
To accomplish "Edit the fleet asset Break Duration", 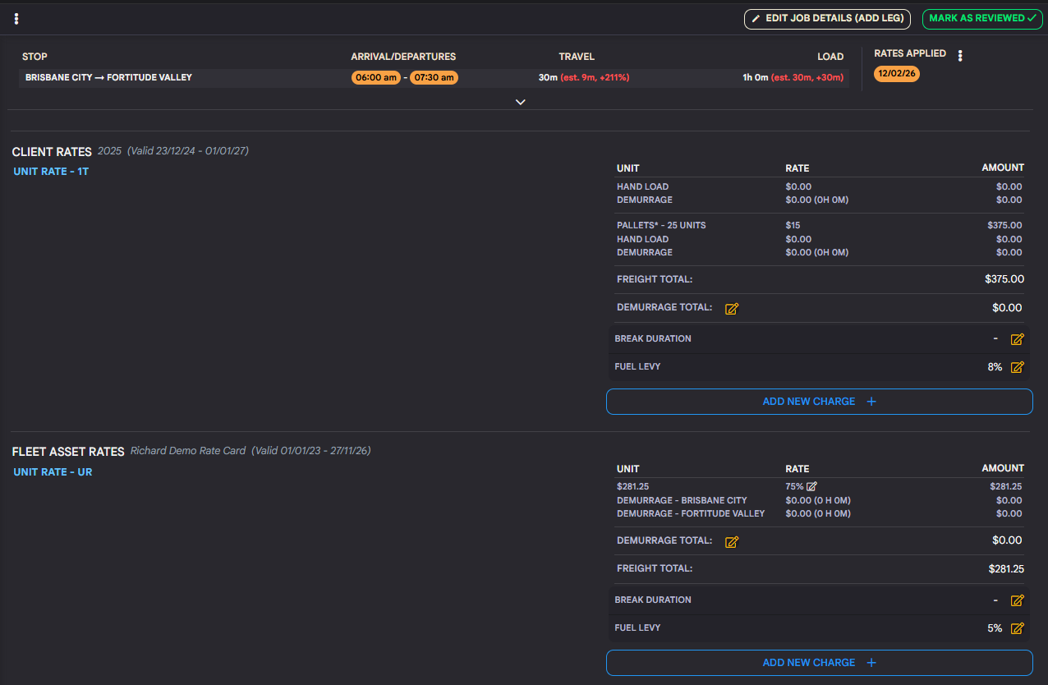I will [1017, 600].
